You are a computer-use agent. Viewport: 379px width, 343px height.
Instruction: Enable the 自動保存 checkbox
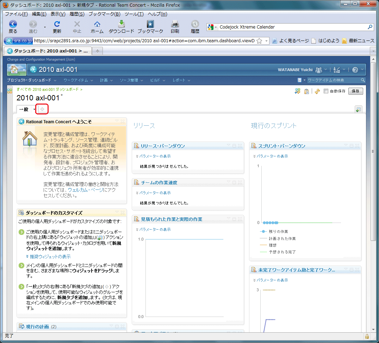[x=326, y=91]
